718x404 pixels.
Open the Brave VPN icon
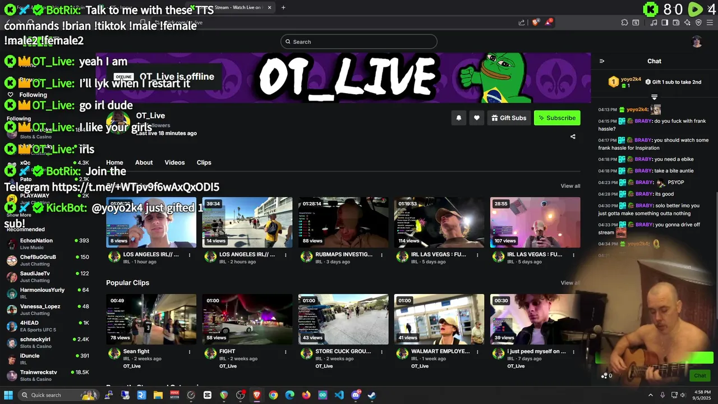click(x=698, y=22)
